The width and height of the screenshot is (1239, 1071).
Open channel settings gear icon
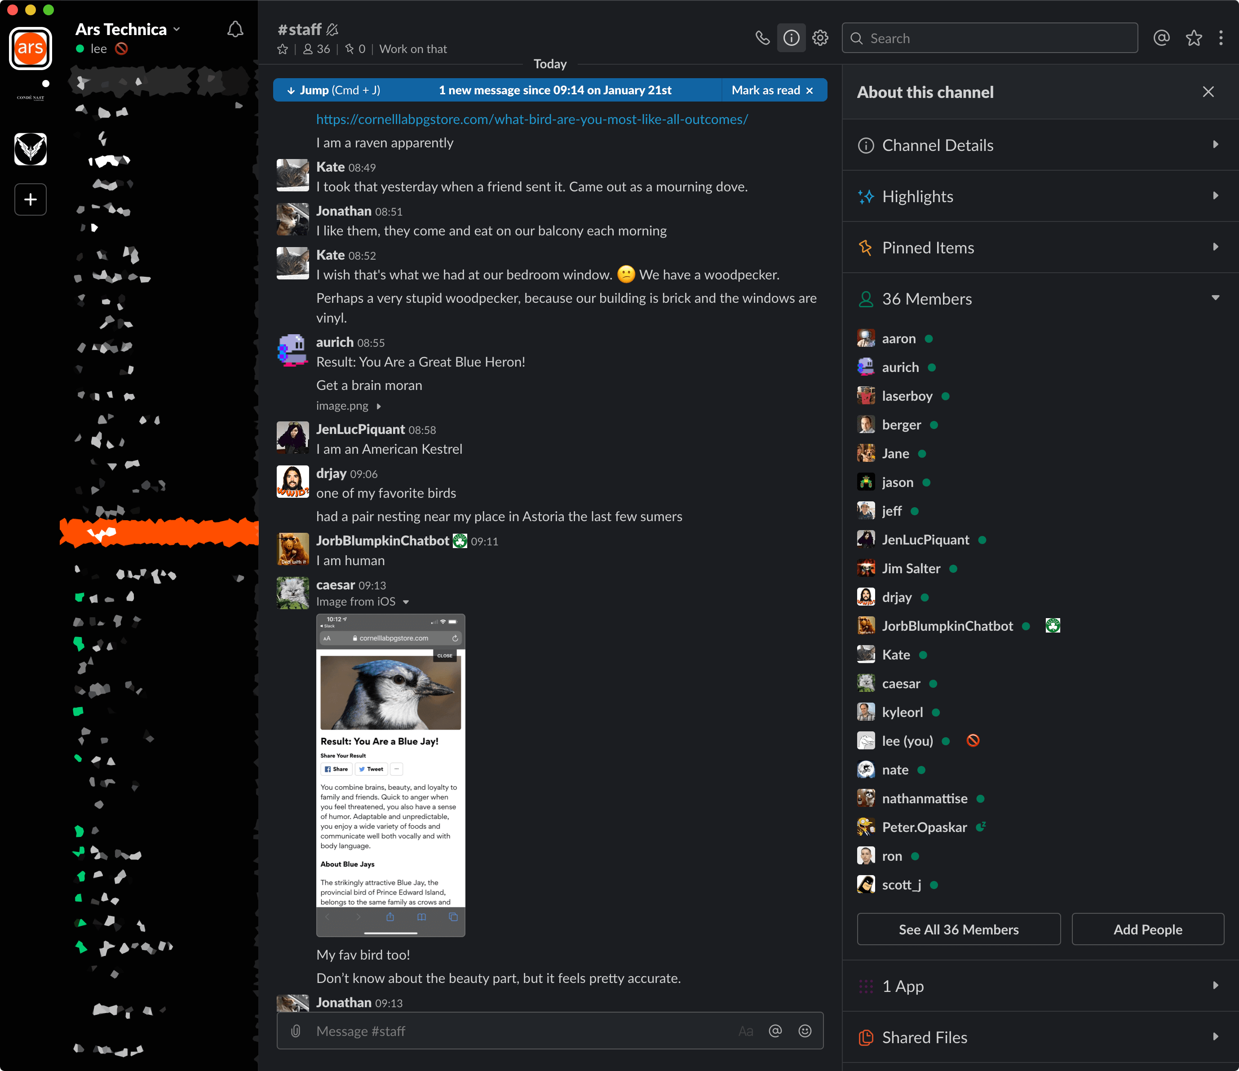click(820, 38)
